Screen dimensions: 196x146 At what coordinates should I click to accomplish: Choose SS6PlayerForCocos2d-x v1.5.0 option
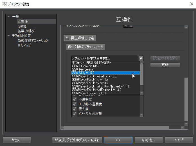(x=106, y=76)
